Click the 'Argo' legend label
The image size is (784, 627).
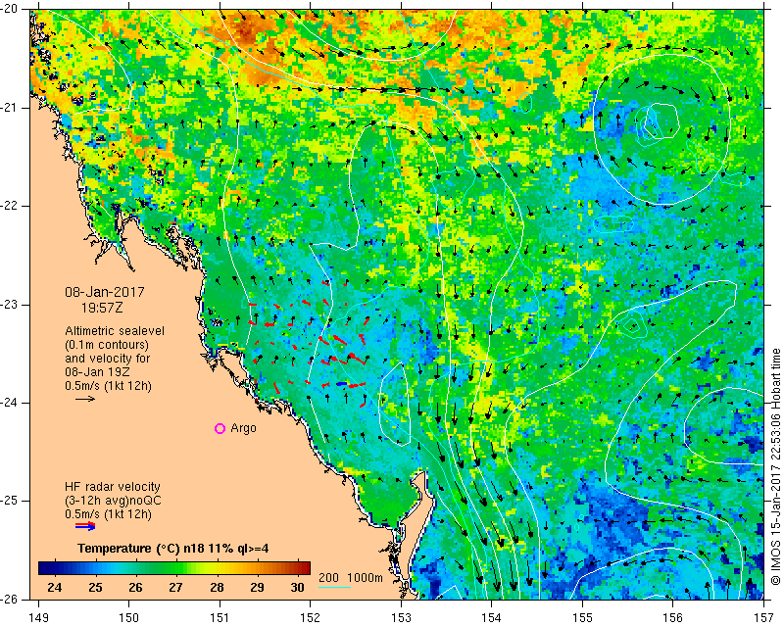(243, 428)
